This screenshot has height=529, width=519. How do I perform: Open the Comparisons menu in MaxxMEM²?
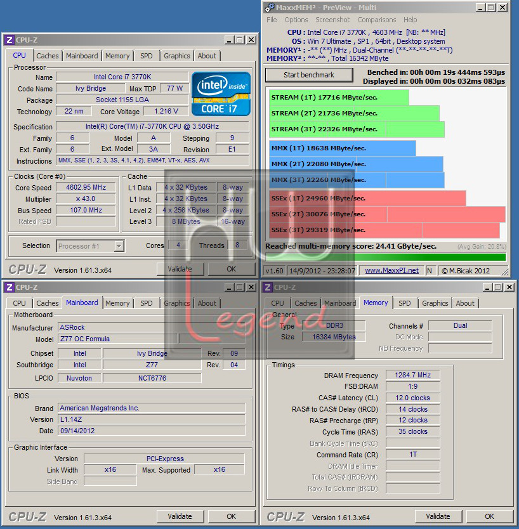pyautogui.click(x=377, y=20)
